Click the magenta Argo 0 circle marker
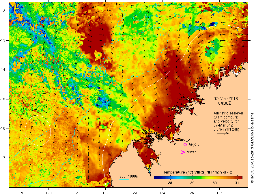Image resolution: width=254 pixels, height=196 pixels. (185, 144)
